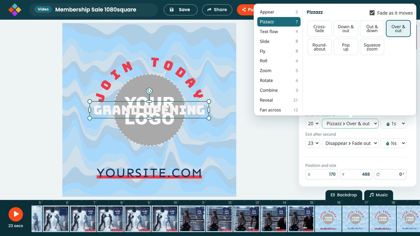Click the colorful app logo icon
Viewport: 420px width, 236px height.
tap(15, 10)
